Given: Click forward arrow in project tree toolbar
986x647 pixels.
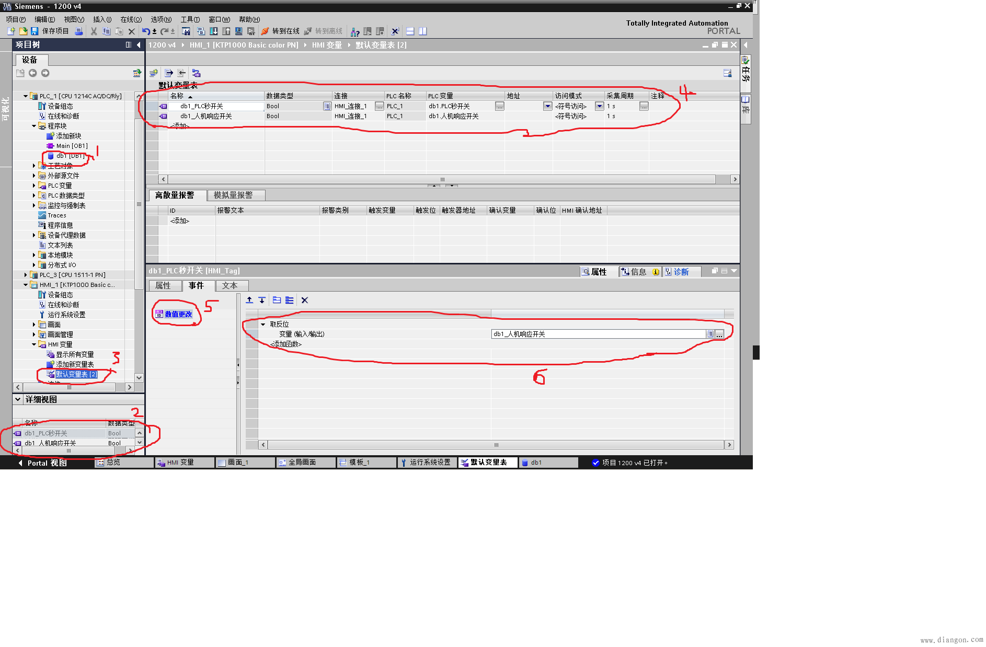Looking at the screenshot, I should pos(45,73).
